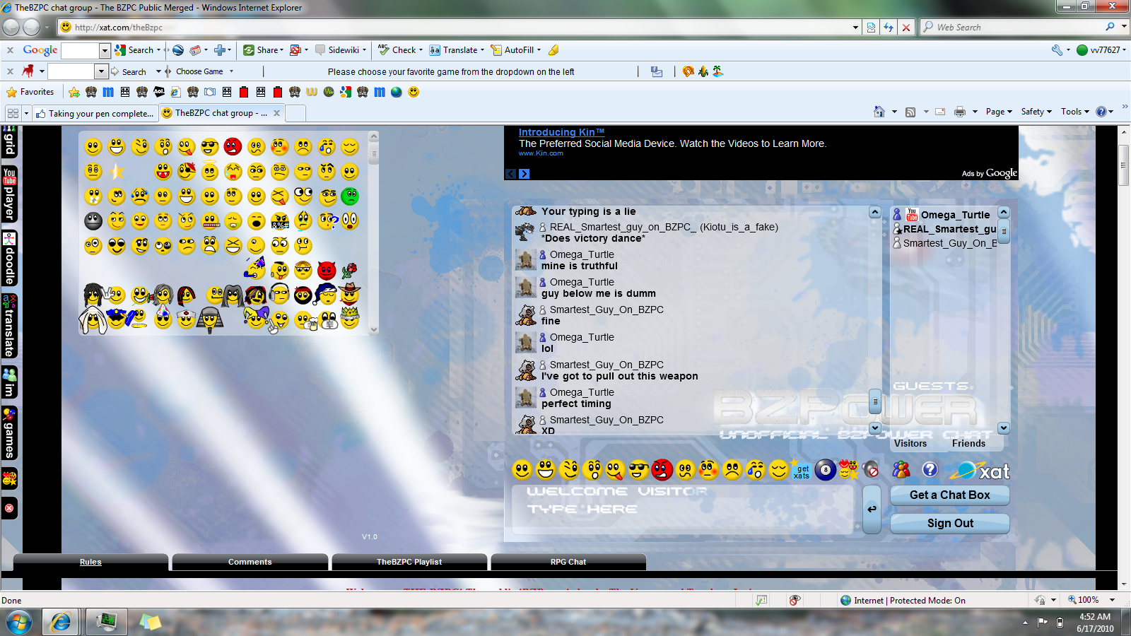Toggle Compatibility View button in address bar
Image resolution: width=1131 pixels, height=636 pixels.
871,28
